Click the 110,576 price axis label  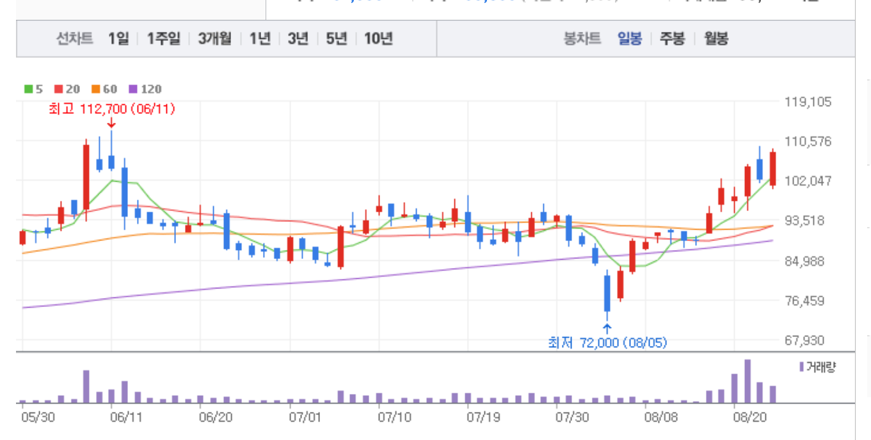(808, 141)
